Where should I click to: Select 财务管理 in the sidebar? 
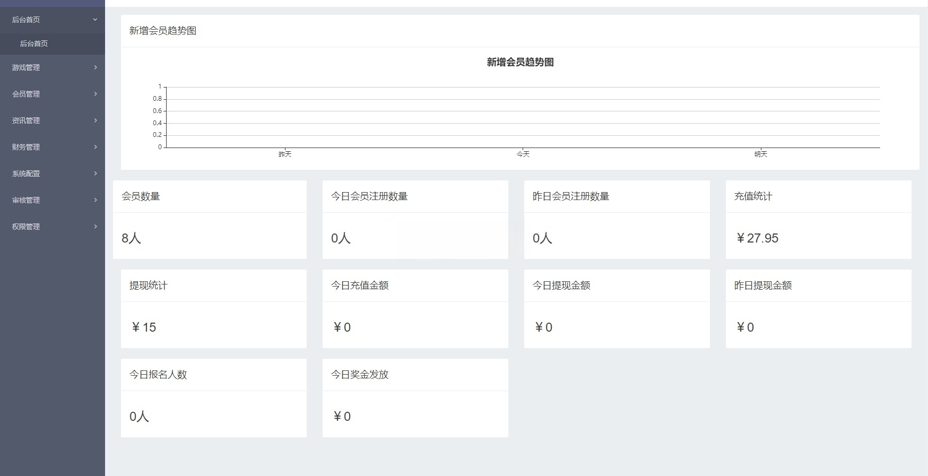(26, 147)
